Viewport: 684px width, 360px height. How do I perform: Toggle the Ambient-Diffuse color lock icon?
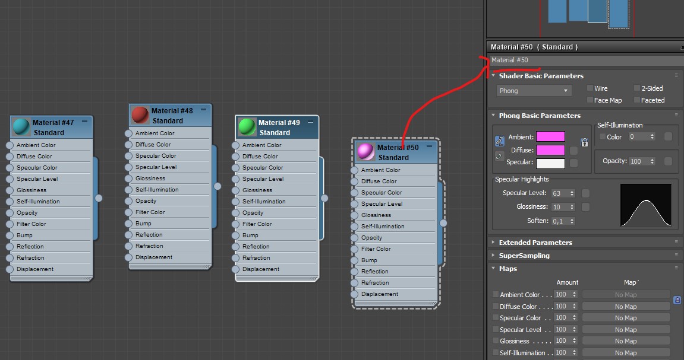point(499,141)
